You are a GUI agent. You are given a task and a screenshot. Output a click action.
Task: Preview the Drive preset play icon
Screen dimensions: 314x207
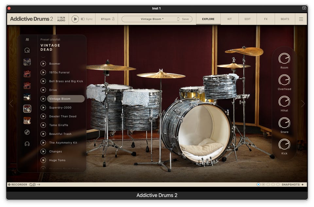43,90
